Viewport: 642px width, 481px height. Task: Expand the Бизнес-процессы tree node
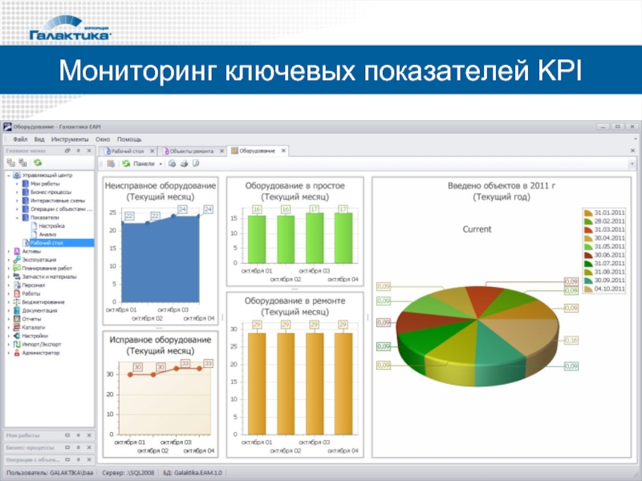point(17,192)
